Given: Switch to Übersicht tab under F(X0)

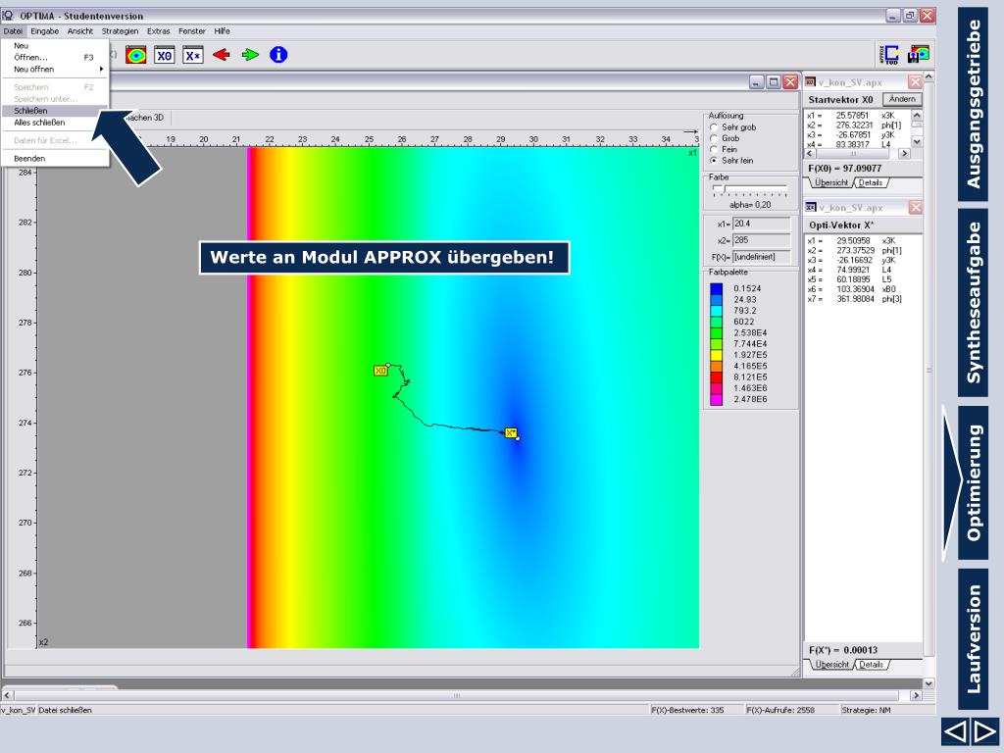Looking at the screenshot, I should (x=831, y=183).
